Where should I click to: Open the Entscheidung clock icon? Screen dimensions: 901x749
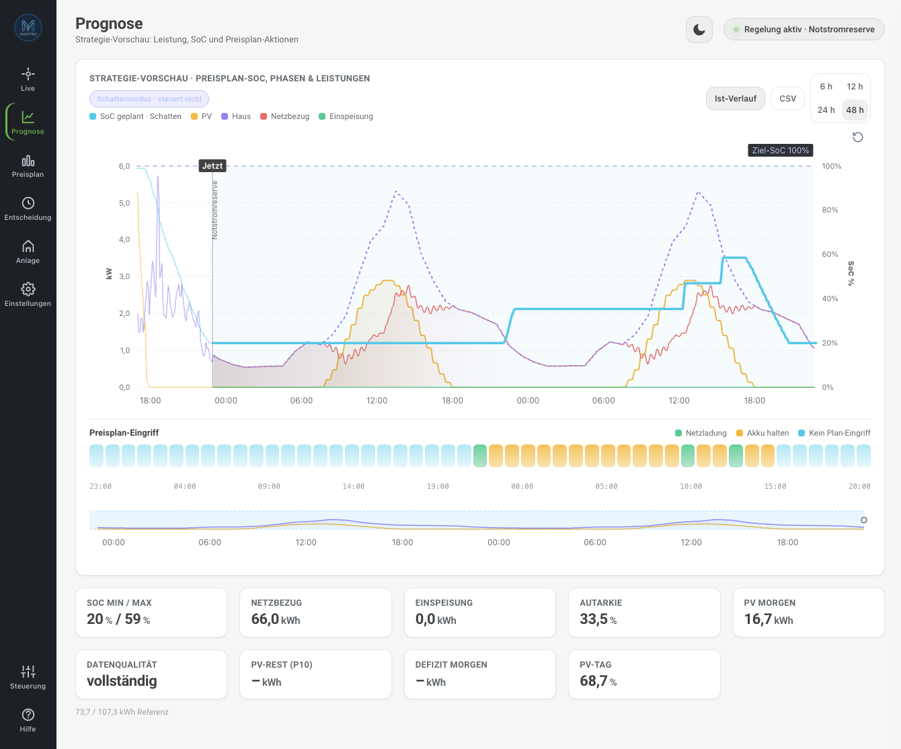28,203
